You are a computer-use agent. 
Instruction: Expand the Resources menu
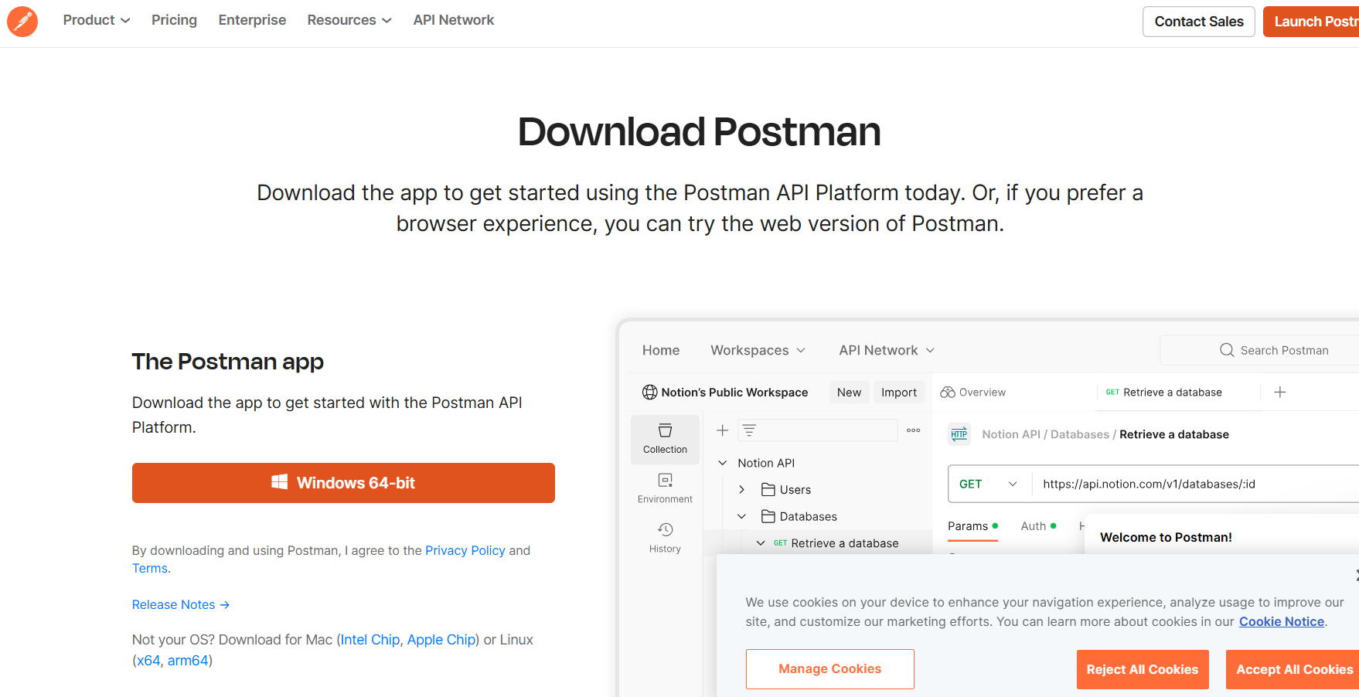(x=349, y=20)
